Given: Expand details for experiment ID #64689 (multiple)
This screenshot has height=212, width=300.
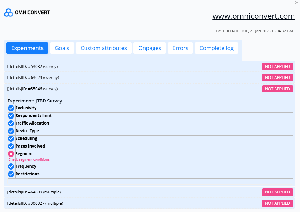Looking at the screenshot, I should pyautogui.click(x=15, y=192).
